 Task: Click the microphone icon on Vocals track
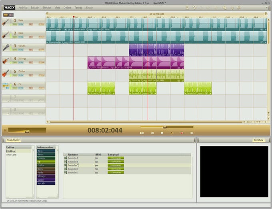[x=6, y=48]
